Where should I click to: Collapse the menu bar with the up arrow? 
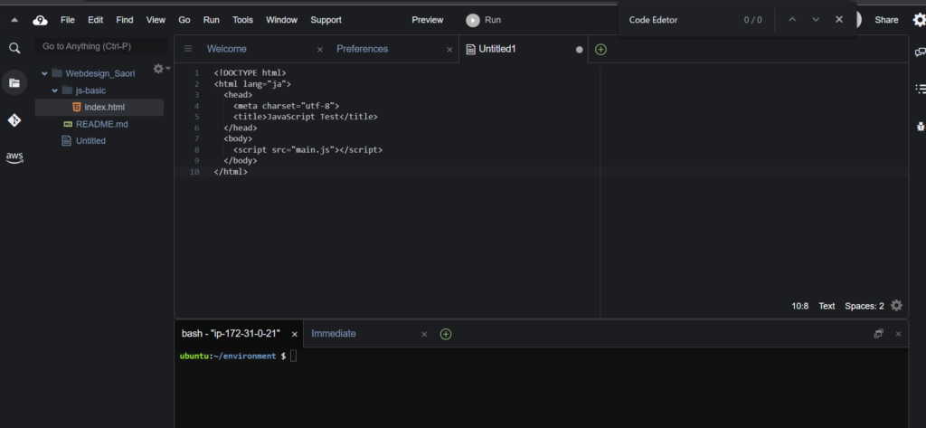[14, 20]
